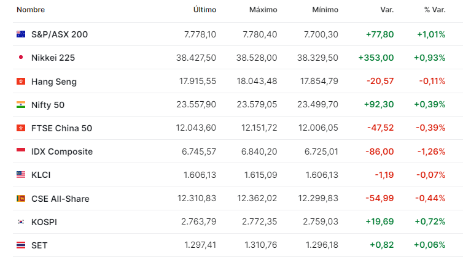Click the Sri Lanka flag beside CSE All-Share
The height and width of the screenshot is (257, 463).
21,198
